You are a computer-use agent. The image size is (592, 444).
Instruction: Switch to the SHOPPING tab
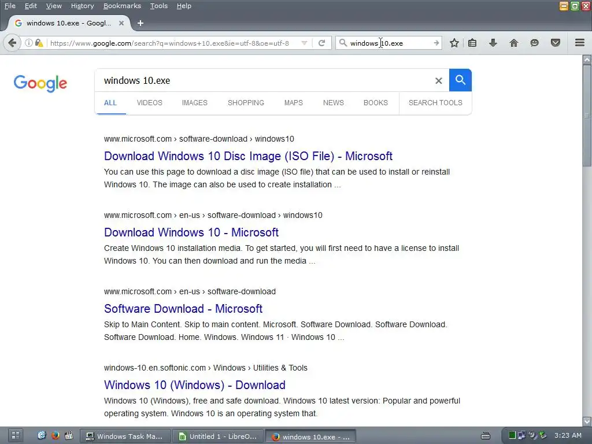[246, 103]
